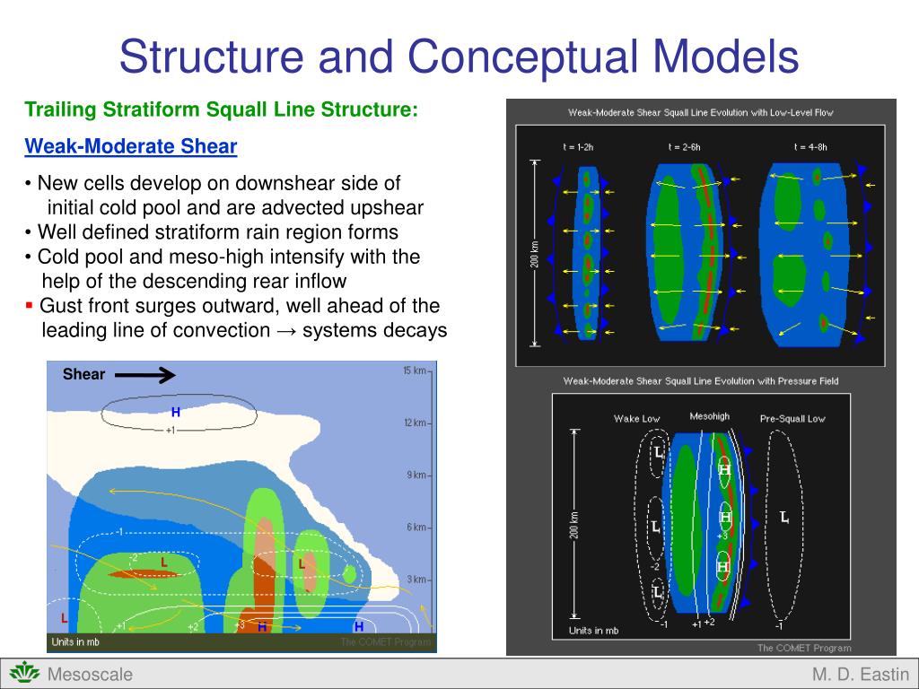Select the t = 2-6h stage label
The width and height of the screenshot is (919, 689).
684,147
